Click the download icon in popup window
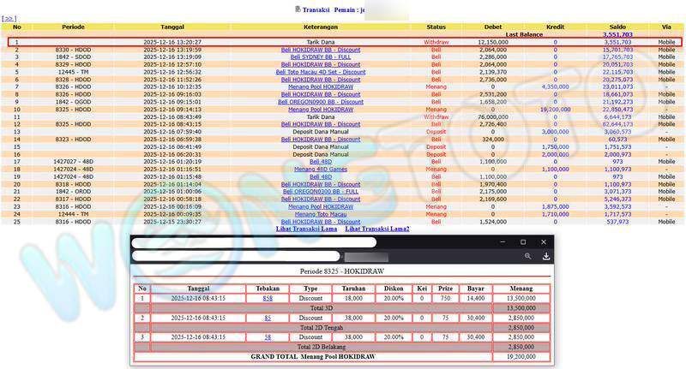 (x=545, y=256)
